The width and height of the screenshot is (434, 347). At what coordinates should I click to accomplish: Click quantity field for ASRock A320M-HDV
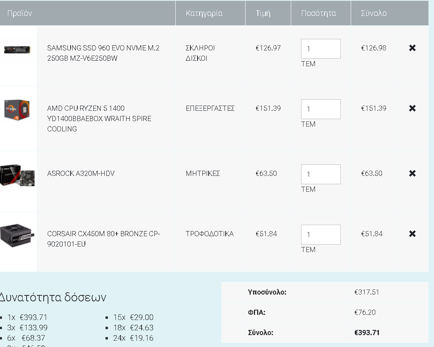point(321,174)
